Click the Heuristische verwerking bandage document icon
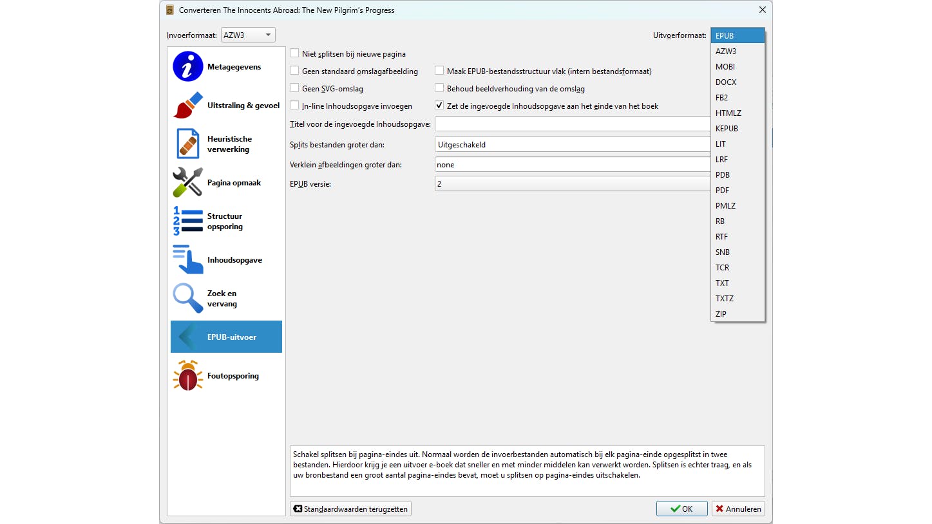The image size is (932, 524). [188, 144]
